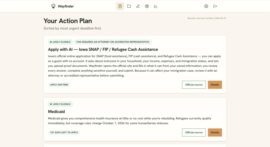The height and width of the screenshot is (147, 270).
Task: Click the sorted by most urgent deadline text
Action: 72,28
